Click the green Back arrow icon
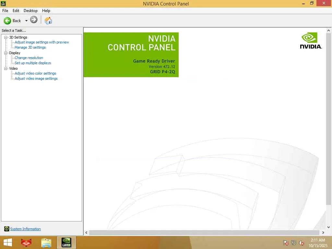 (x=7, y=21)
